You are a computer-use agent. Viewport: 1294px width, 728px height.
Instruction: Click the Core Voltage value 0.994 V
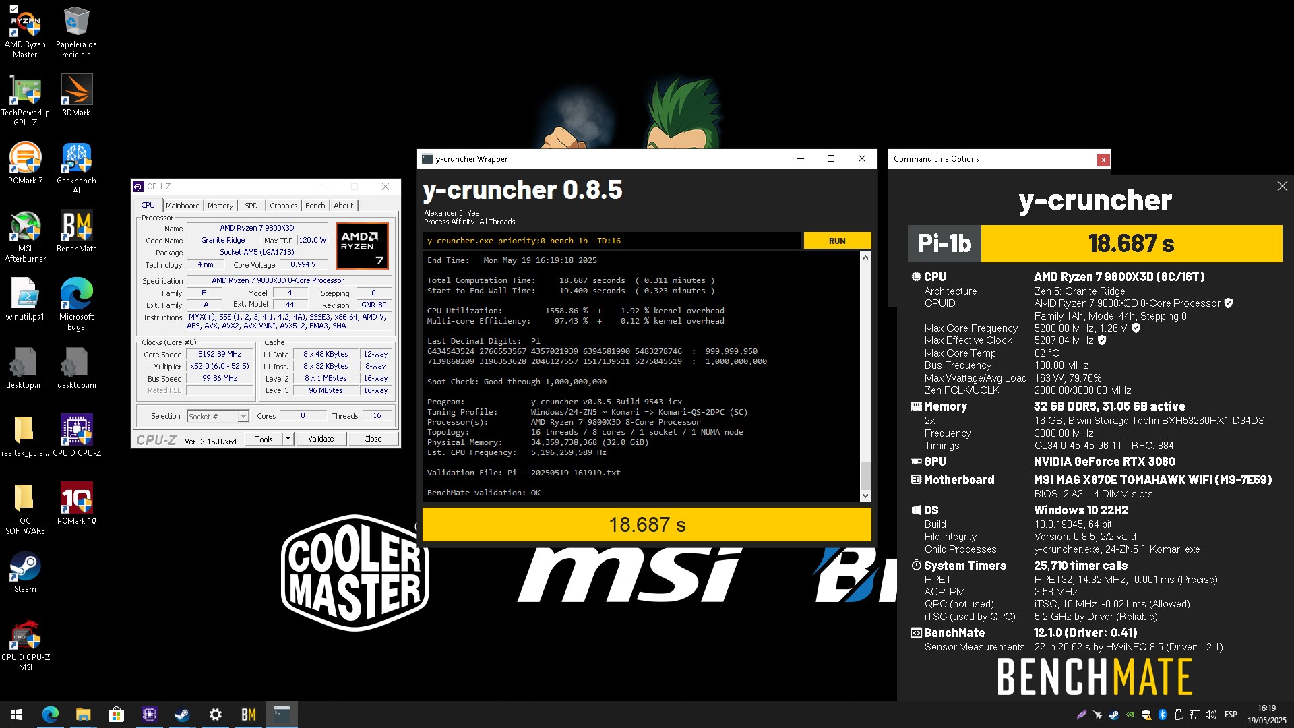303,264
